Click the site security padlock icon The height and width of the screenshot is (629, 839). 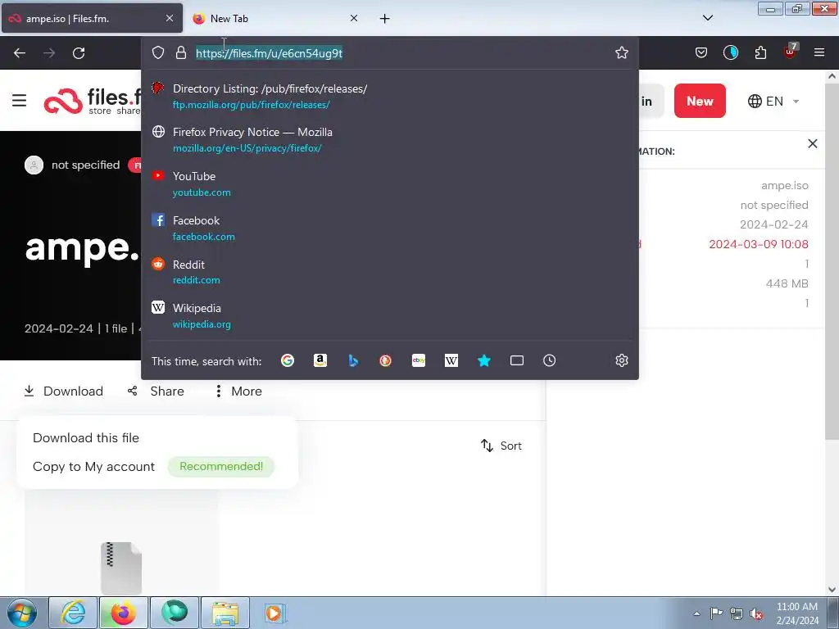pos(181,52)
